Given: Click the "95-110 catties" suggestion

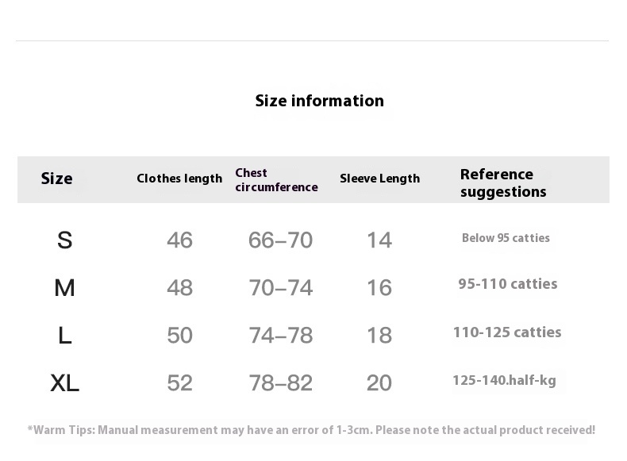Looking at the screenshot, I should 507,284.
